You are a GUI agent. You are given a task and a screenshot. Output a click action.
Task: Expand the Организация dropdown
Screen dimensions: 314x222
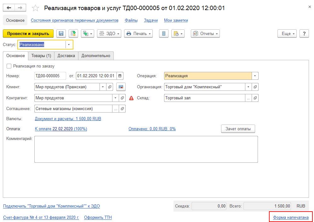(248, 87)
